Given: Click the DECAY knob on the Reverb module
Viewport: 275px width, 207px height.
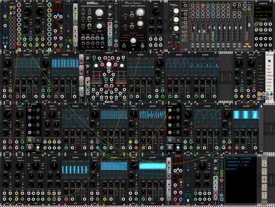Looking at the screenshot, I should tap(176, 11).
